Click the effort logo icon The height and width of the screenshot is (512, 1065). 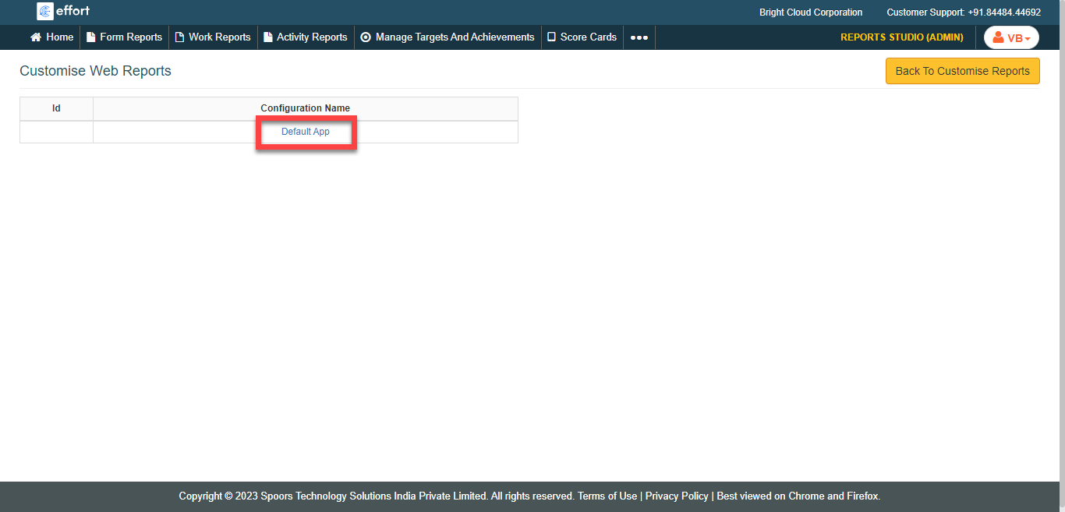click(44, 12)
